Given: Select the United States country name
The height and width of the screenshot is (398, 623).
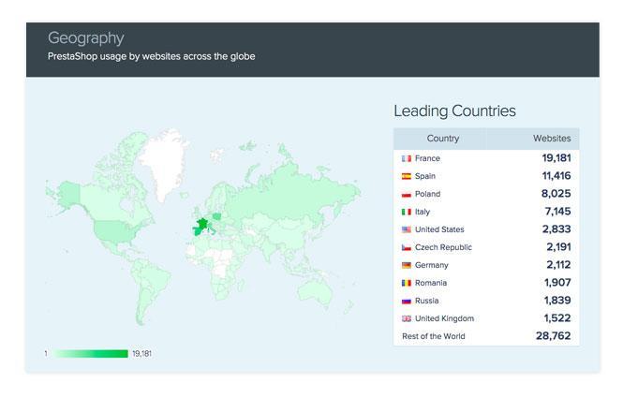Looking at the screenshot, I should tap(439, 229).
